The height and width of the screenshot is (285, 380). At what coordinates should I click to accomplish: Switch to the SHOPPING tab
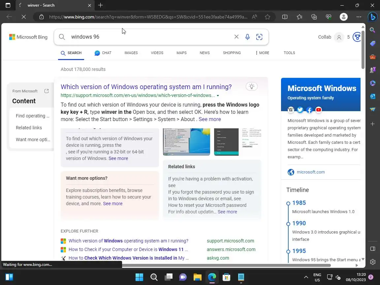232,53
